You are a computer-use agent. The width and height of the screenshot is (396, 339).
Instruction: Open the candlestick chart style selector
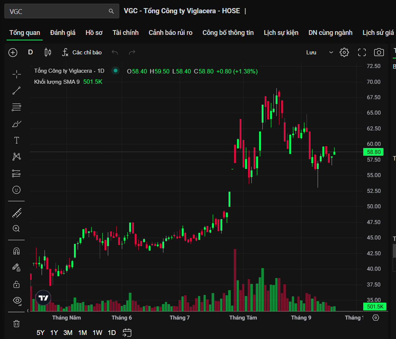coord(48,53)
